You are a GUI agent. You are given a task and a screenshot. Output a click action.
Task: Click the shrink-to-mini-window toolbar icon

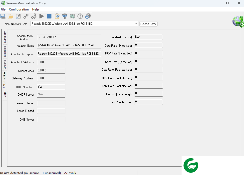pos(18,16)
